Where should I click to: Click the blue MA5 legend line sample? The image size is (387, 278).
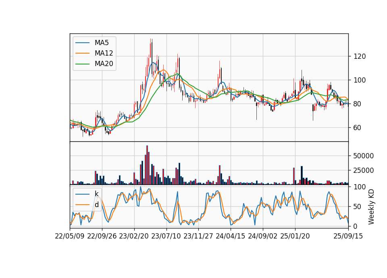[x=82, y=43]
